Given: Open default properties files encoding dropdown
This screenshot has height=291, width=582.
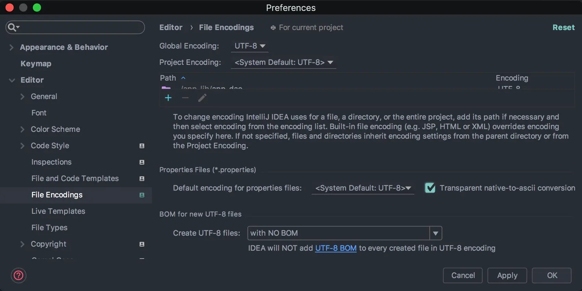Looking at the screenshot, I should (363, 188).
